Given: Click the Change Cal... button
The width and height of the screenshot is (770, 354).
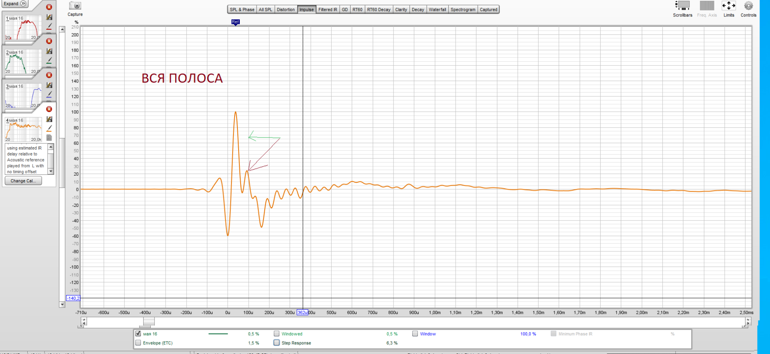Looking at the screenshot, I should click(23, 181).
